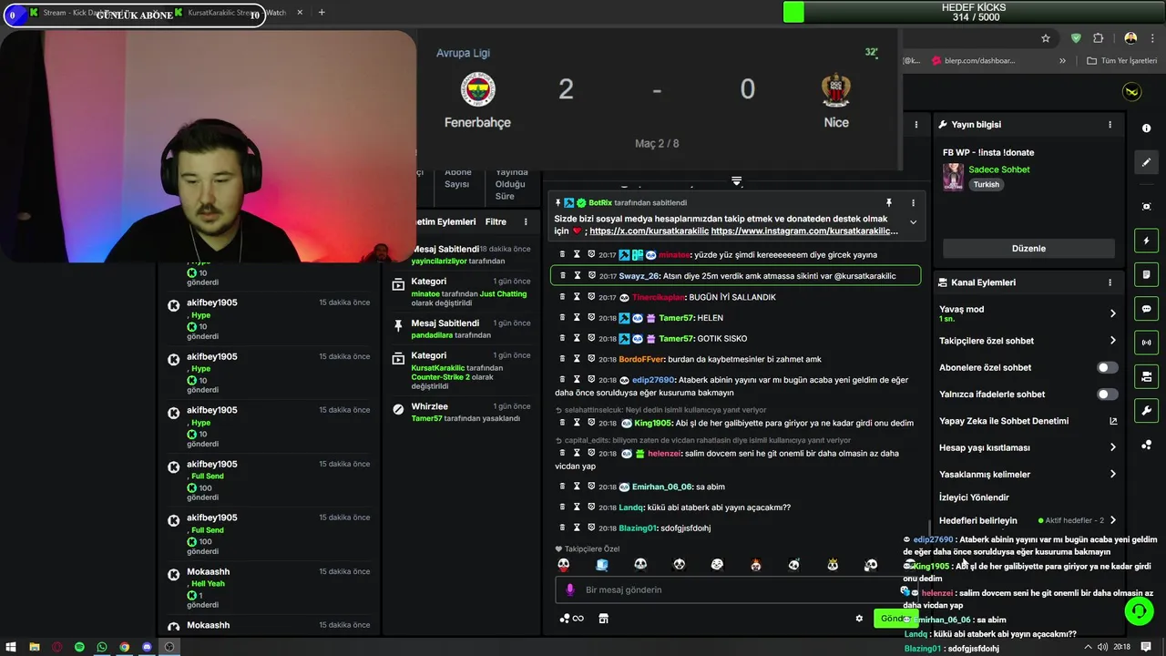Select the Filtre tab in moderator actions

tap(496, 221)
